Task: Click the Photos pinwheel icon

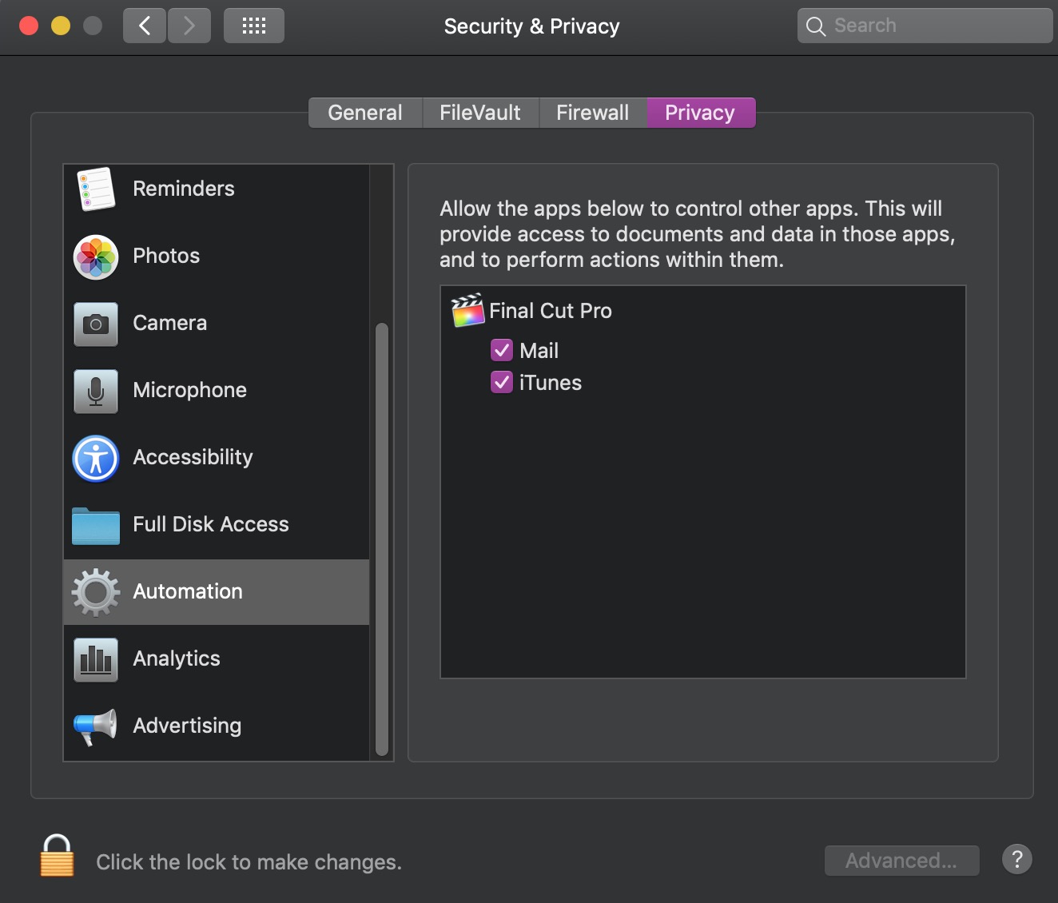Action: click(x=96, y=257)
